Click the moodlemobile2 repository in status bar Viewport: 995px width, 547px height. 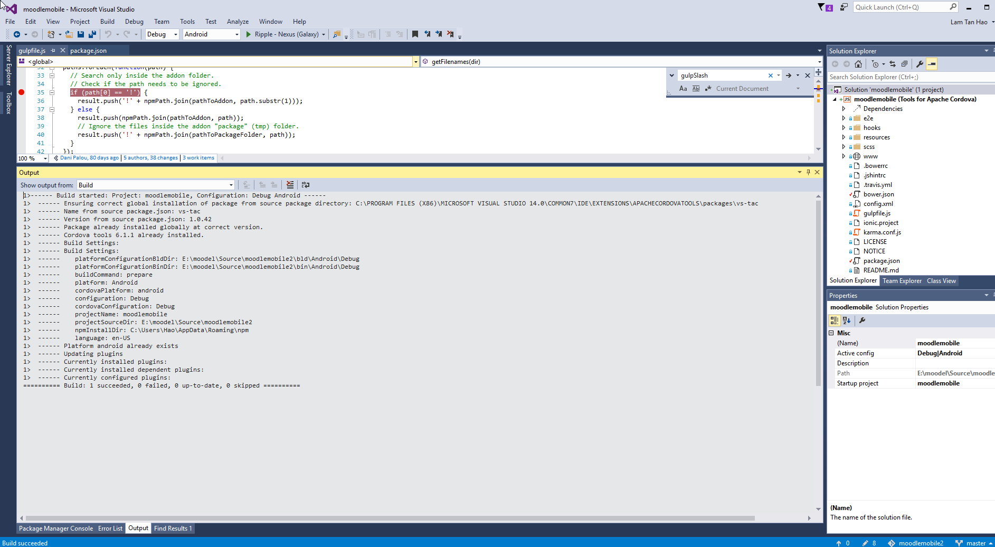(x=916, y=543)
